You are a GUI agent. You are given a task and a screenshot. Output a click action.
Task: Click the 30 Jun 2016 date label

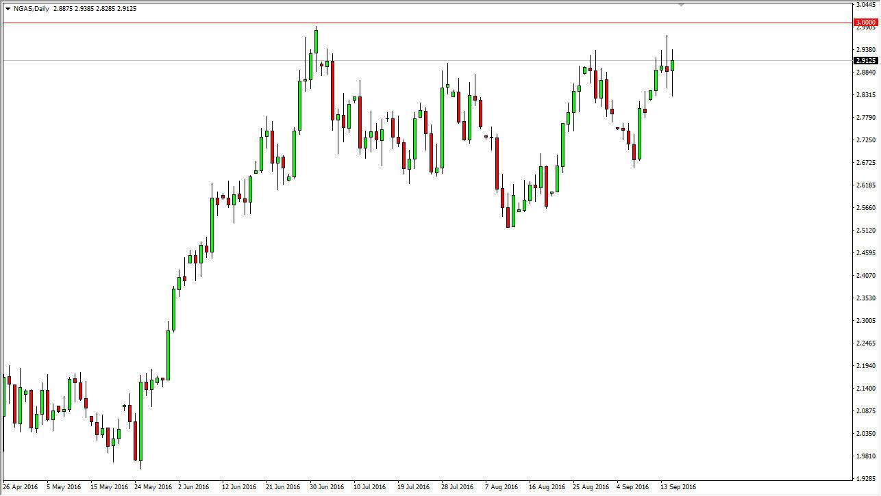[x=327, y=488]
